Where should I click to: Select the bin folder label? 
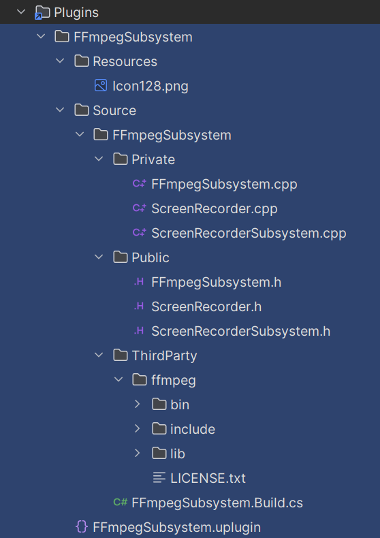coord(180,405)
